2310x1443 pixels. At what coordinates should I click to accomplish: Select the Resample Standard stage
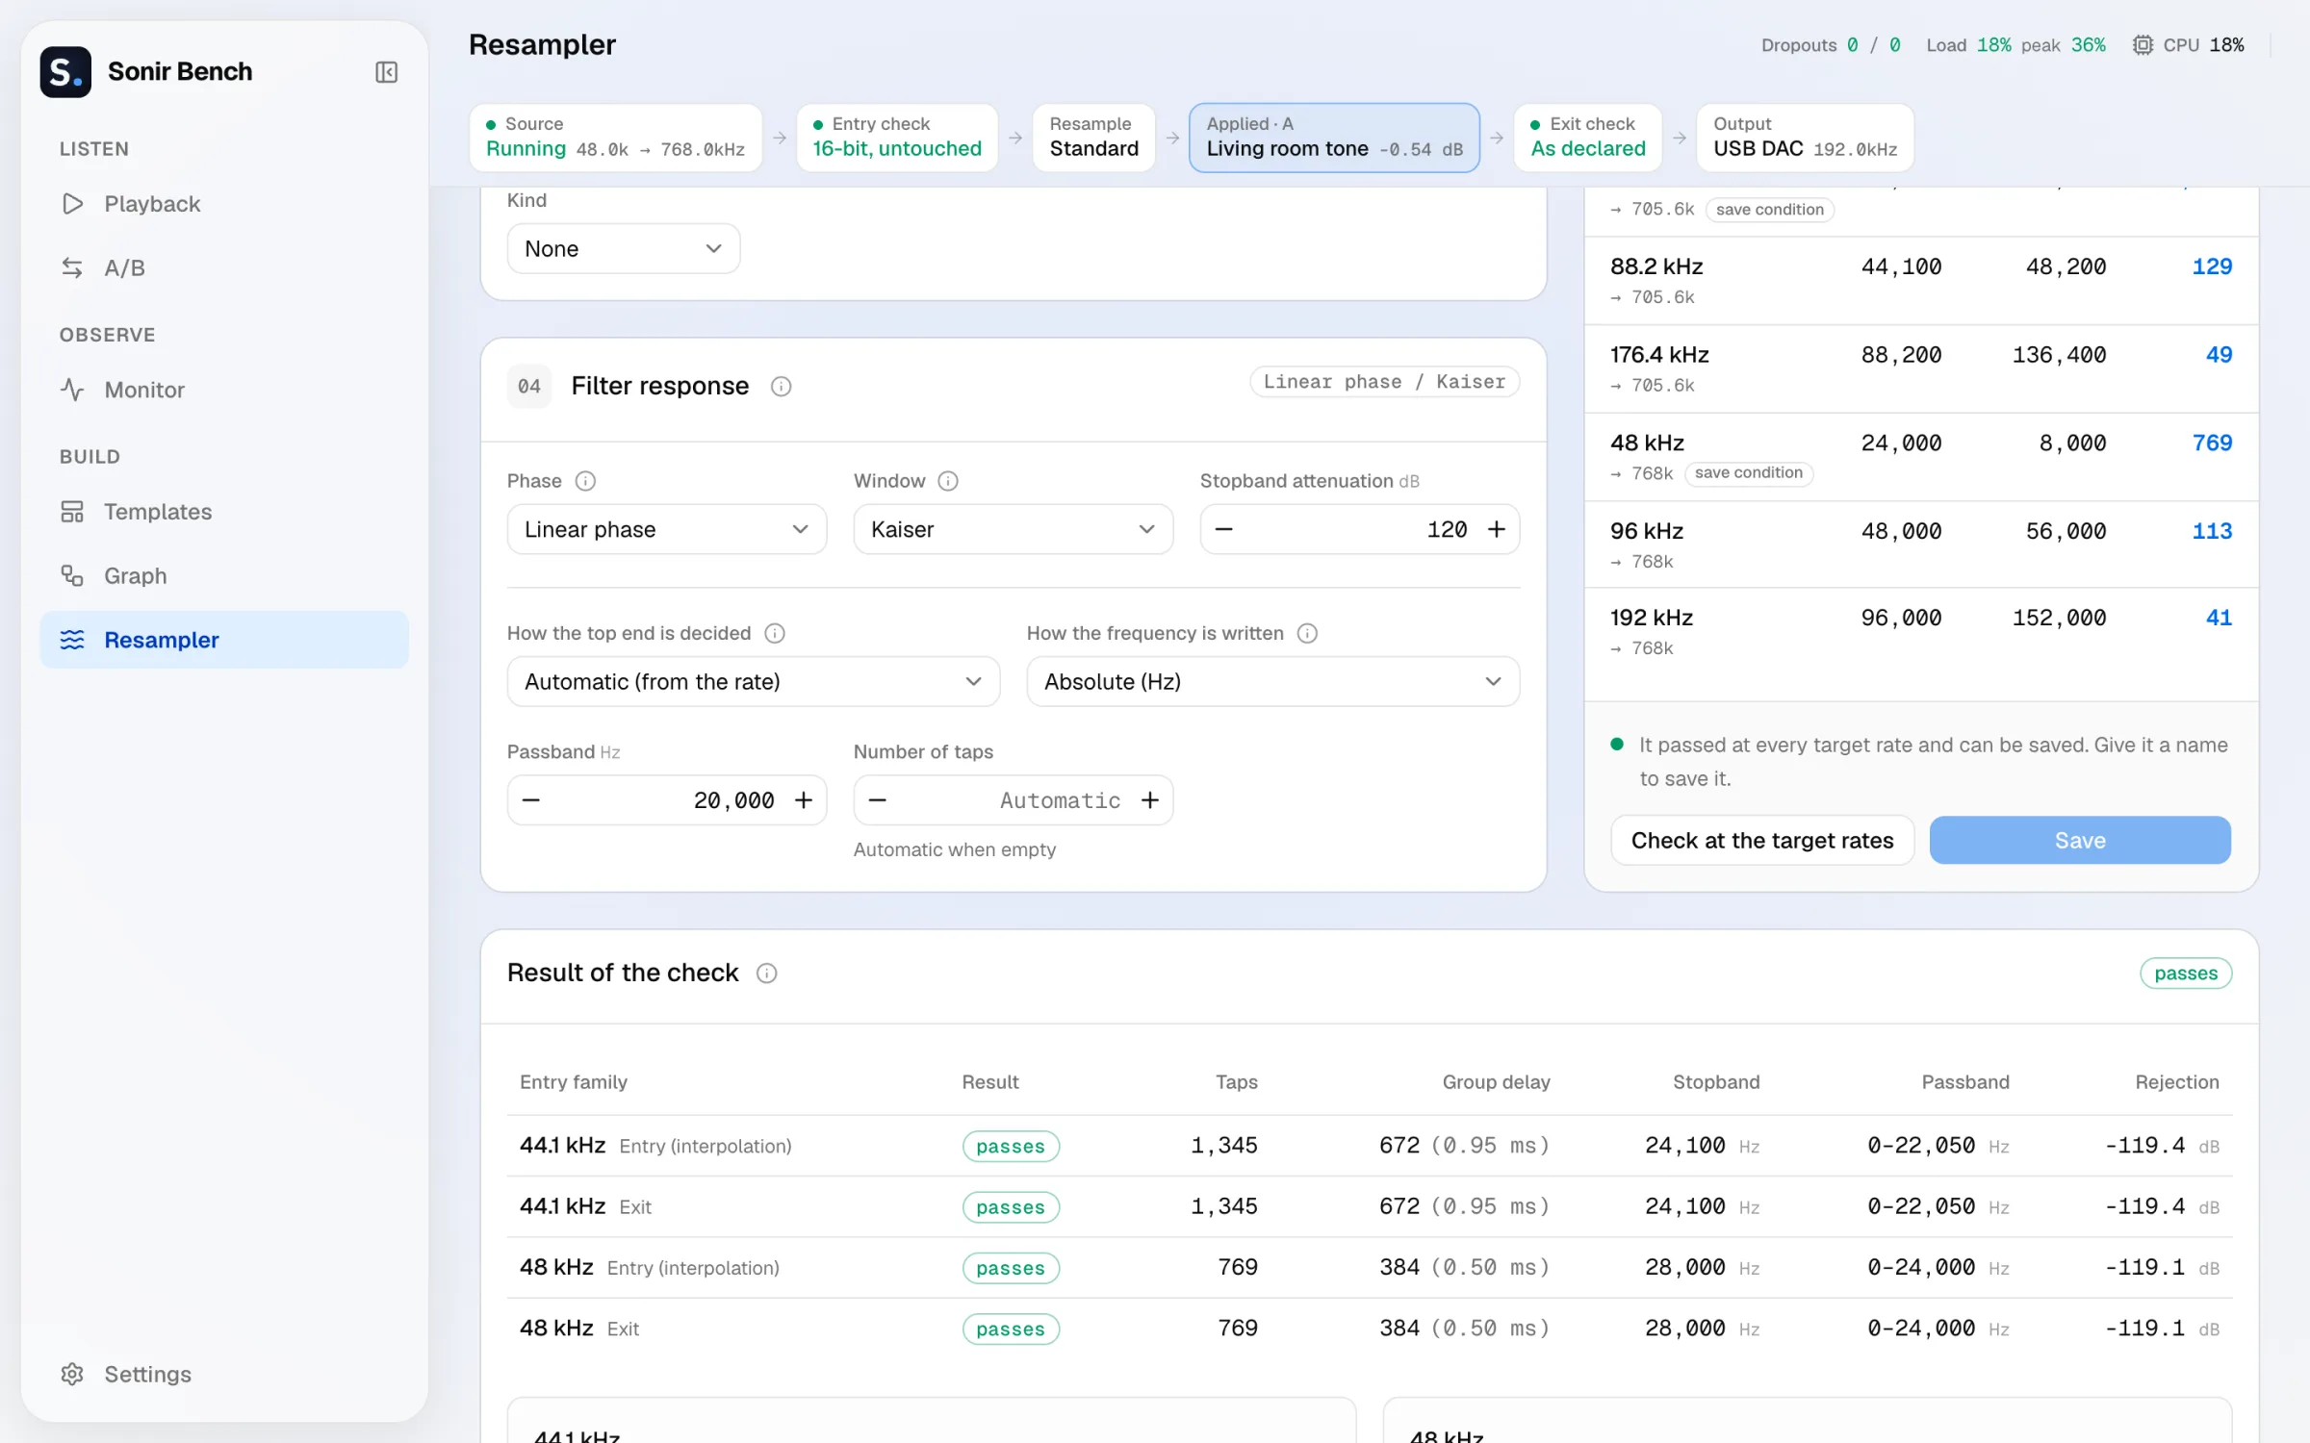1093,138
